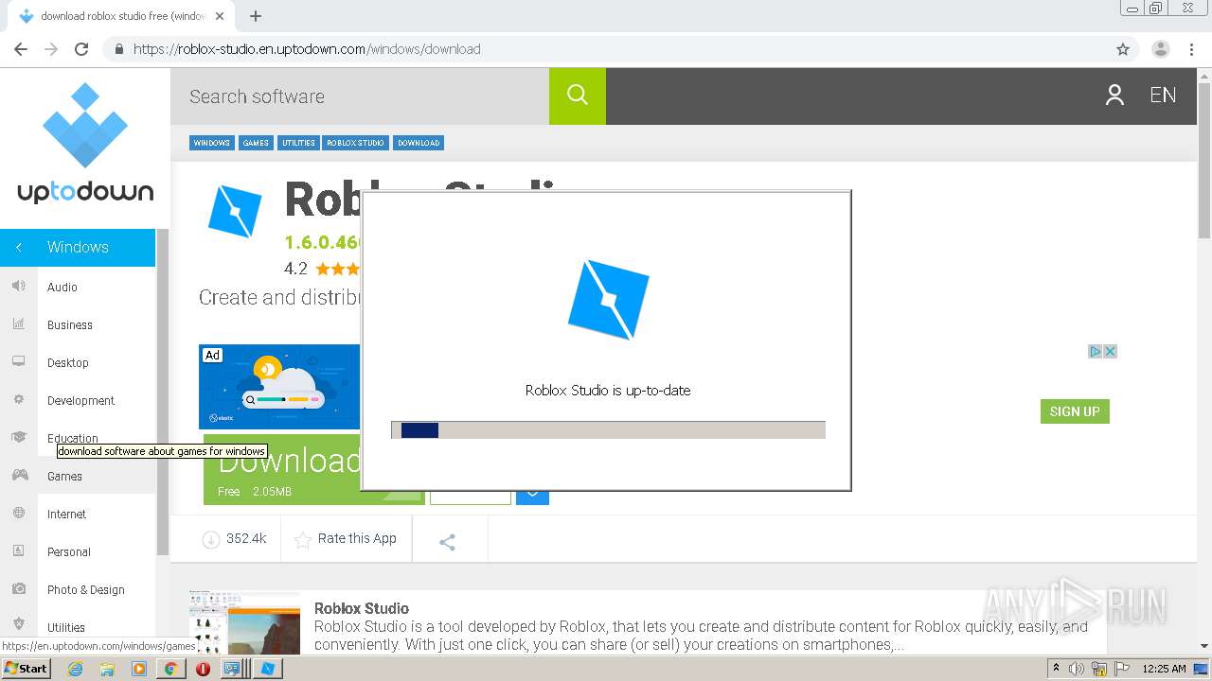This screenshot has height=681, width=1212.
Task: Click the Audio speaker icon in sidebar
Action: click(x=18, y=286)
